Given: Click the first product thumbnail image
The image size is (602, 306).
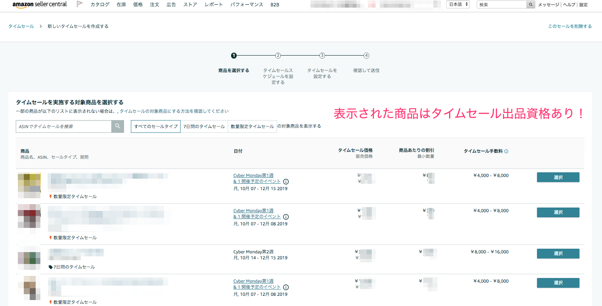Looking at the screenshot, I should 29,185.
